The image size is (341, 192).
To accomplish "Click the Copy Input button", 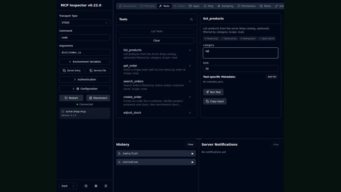I will click(214, 101).
